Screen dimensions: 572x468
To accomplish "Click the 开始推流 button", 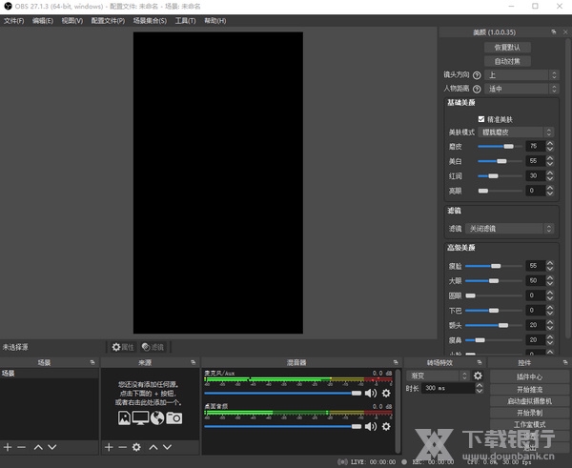I will click(x=529, y=389).
